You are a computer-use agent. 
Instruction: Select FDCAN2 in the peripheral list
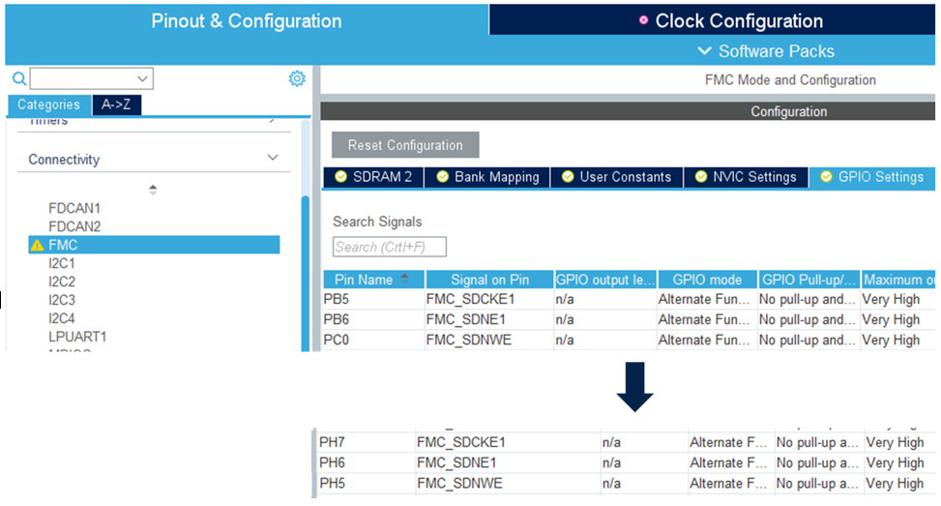tap(74, 226)
